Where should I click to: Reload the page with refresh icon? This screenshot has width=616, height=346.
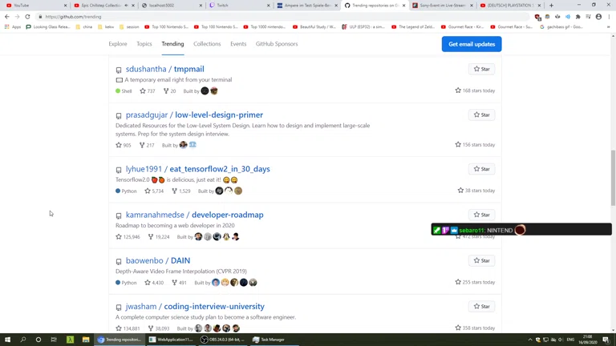coord(27,17)
